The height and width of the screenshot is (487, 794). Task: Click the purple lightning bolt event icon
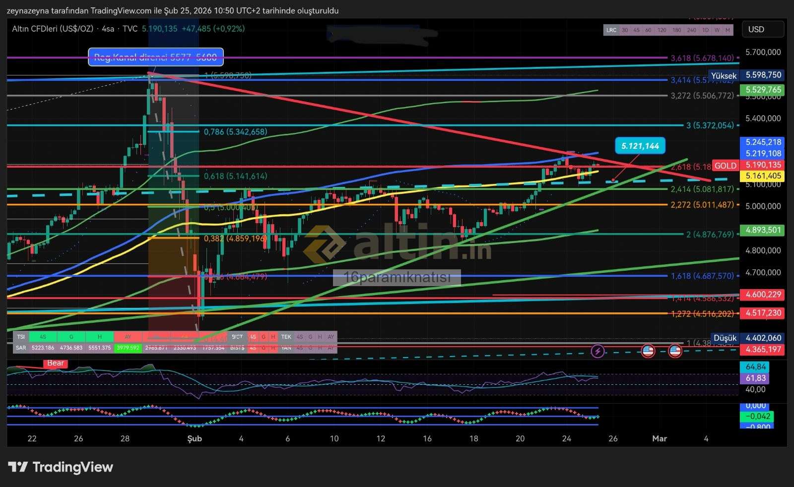[597, 351]
